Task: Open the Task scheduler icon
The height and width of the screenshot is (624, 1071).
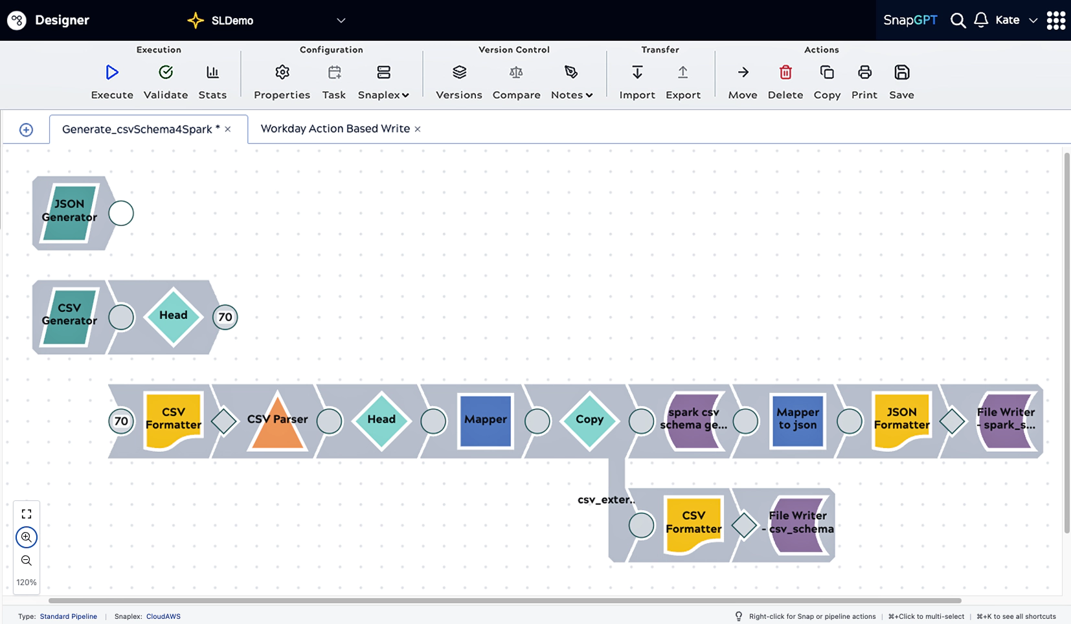Action: pos(334,72)
